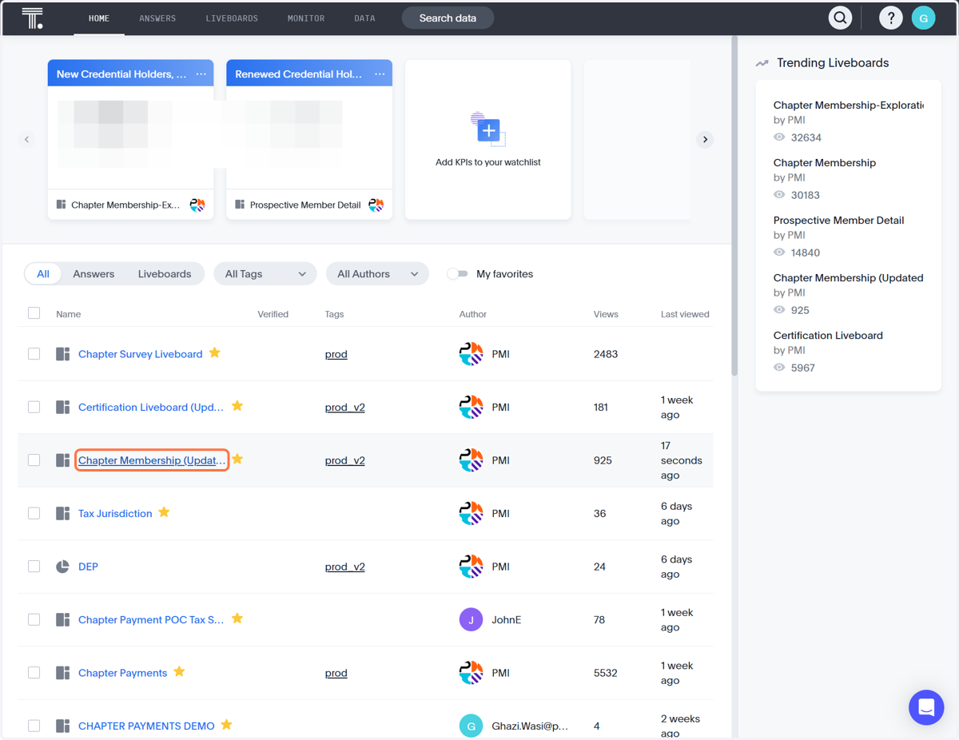
Task: Check the box for Certification Liveboard row
Action: (x=34, y=407)
